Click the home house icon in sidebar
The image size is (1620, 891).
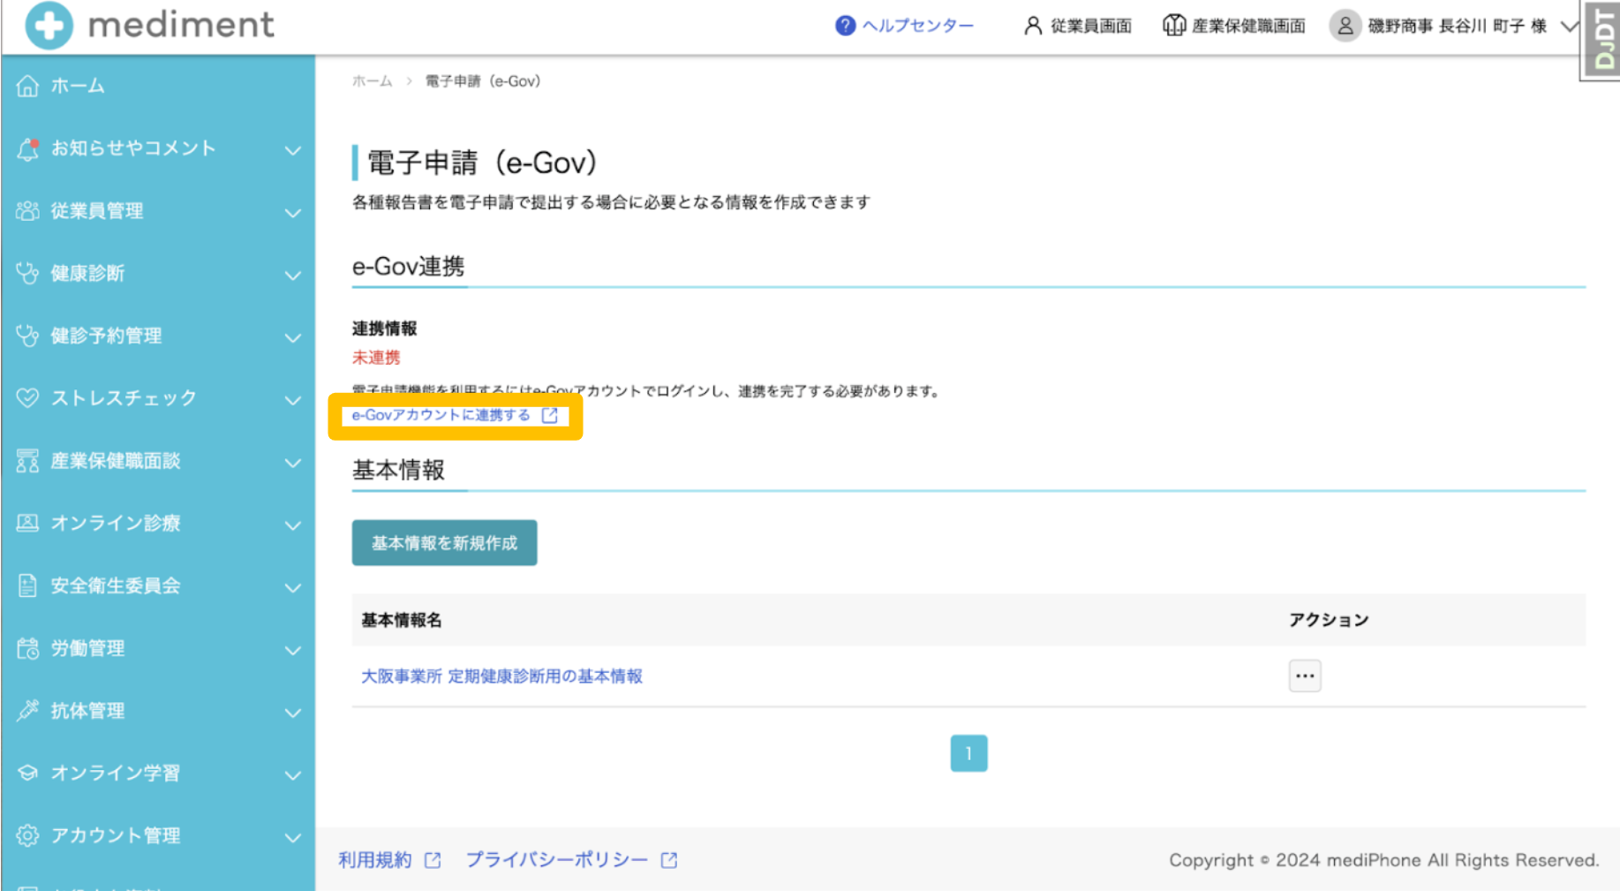pyautogui.click(x=27, y=86)
